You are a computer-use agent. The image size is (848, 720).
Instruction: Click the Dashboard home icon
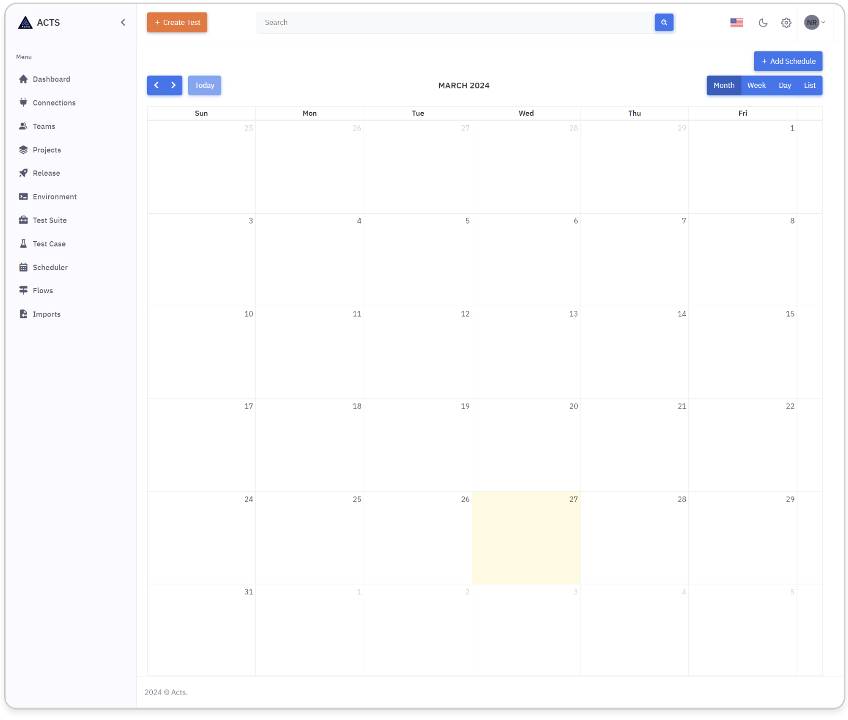point(23,79)
